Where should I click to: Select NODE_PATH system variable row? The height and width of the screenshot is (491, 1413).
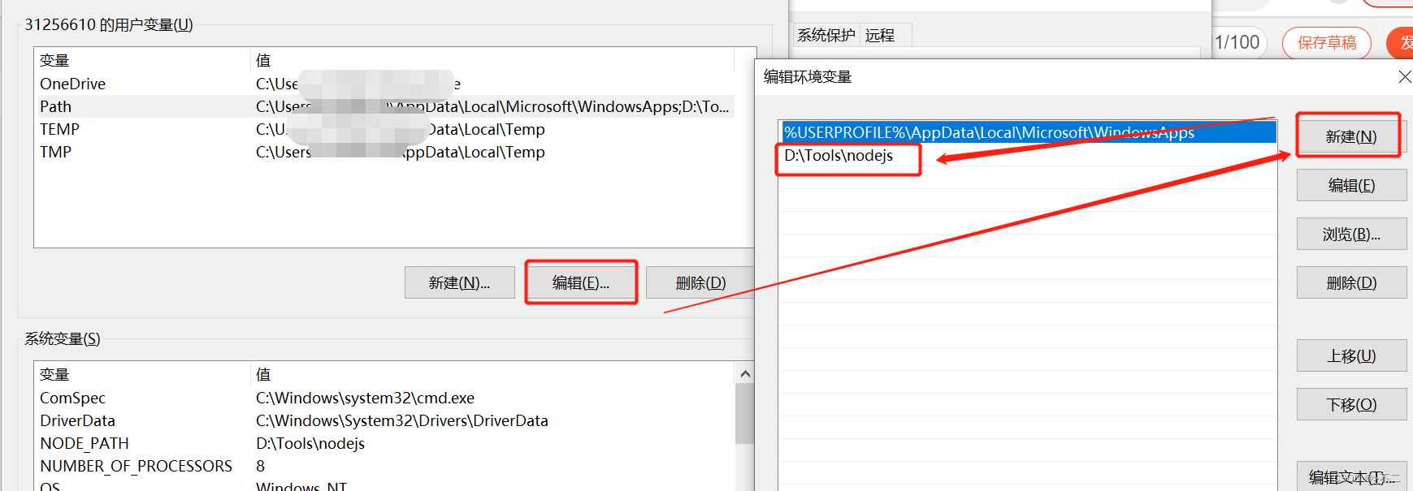386,443
